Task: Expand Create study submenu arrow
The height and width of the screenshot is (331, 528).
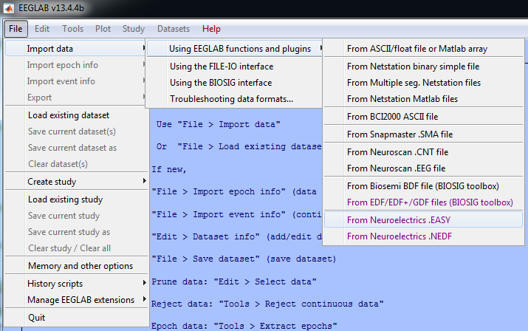Action: point(144,181)
